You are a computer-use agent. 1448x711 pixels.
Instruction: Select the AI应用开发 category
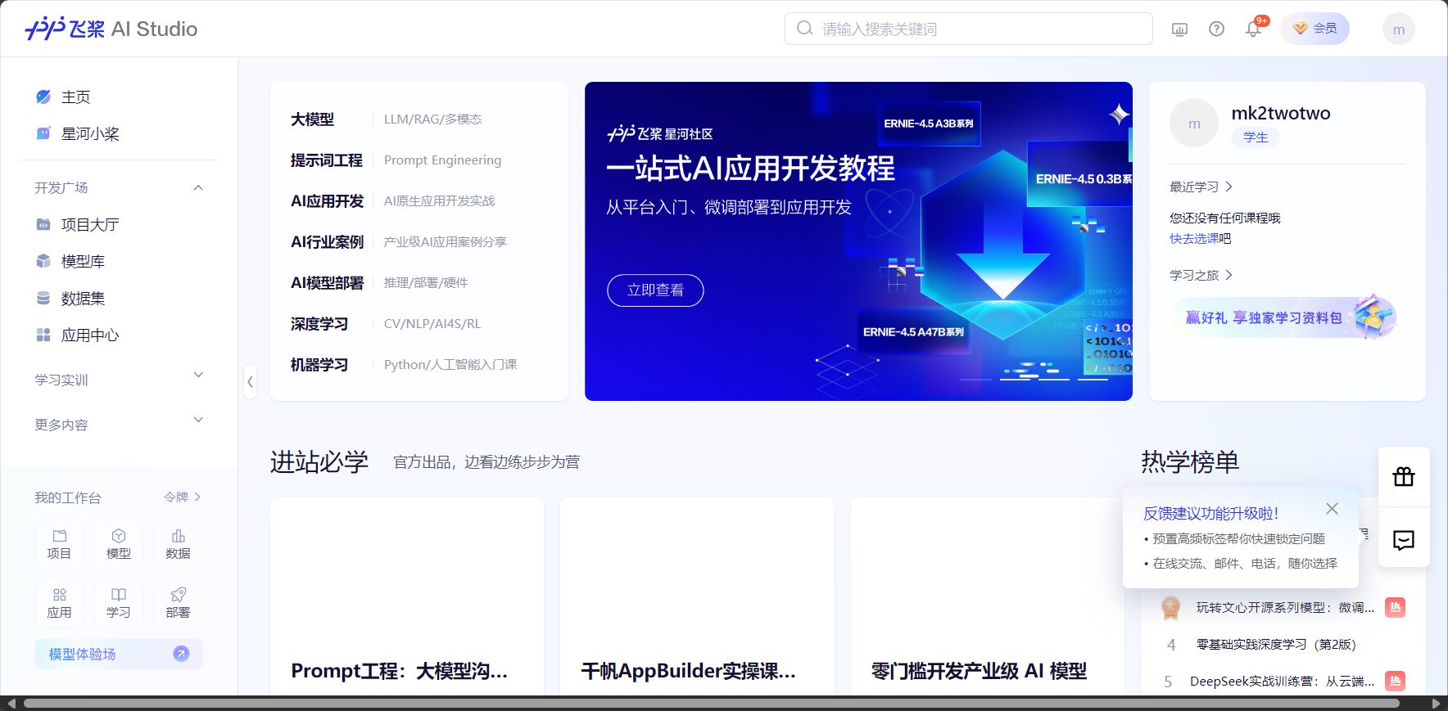(x=327, y=201)
